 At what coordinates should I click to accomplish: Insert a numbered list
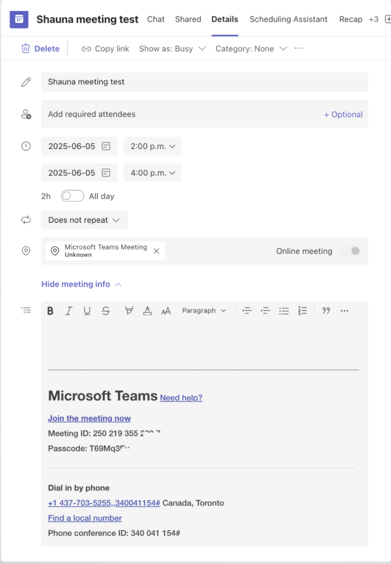click(302, 311)
